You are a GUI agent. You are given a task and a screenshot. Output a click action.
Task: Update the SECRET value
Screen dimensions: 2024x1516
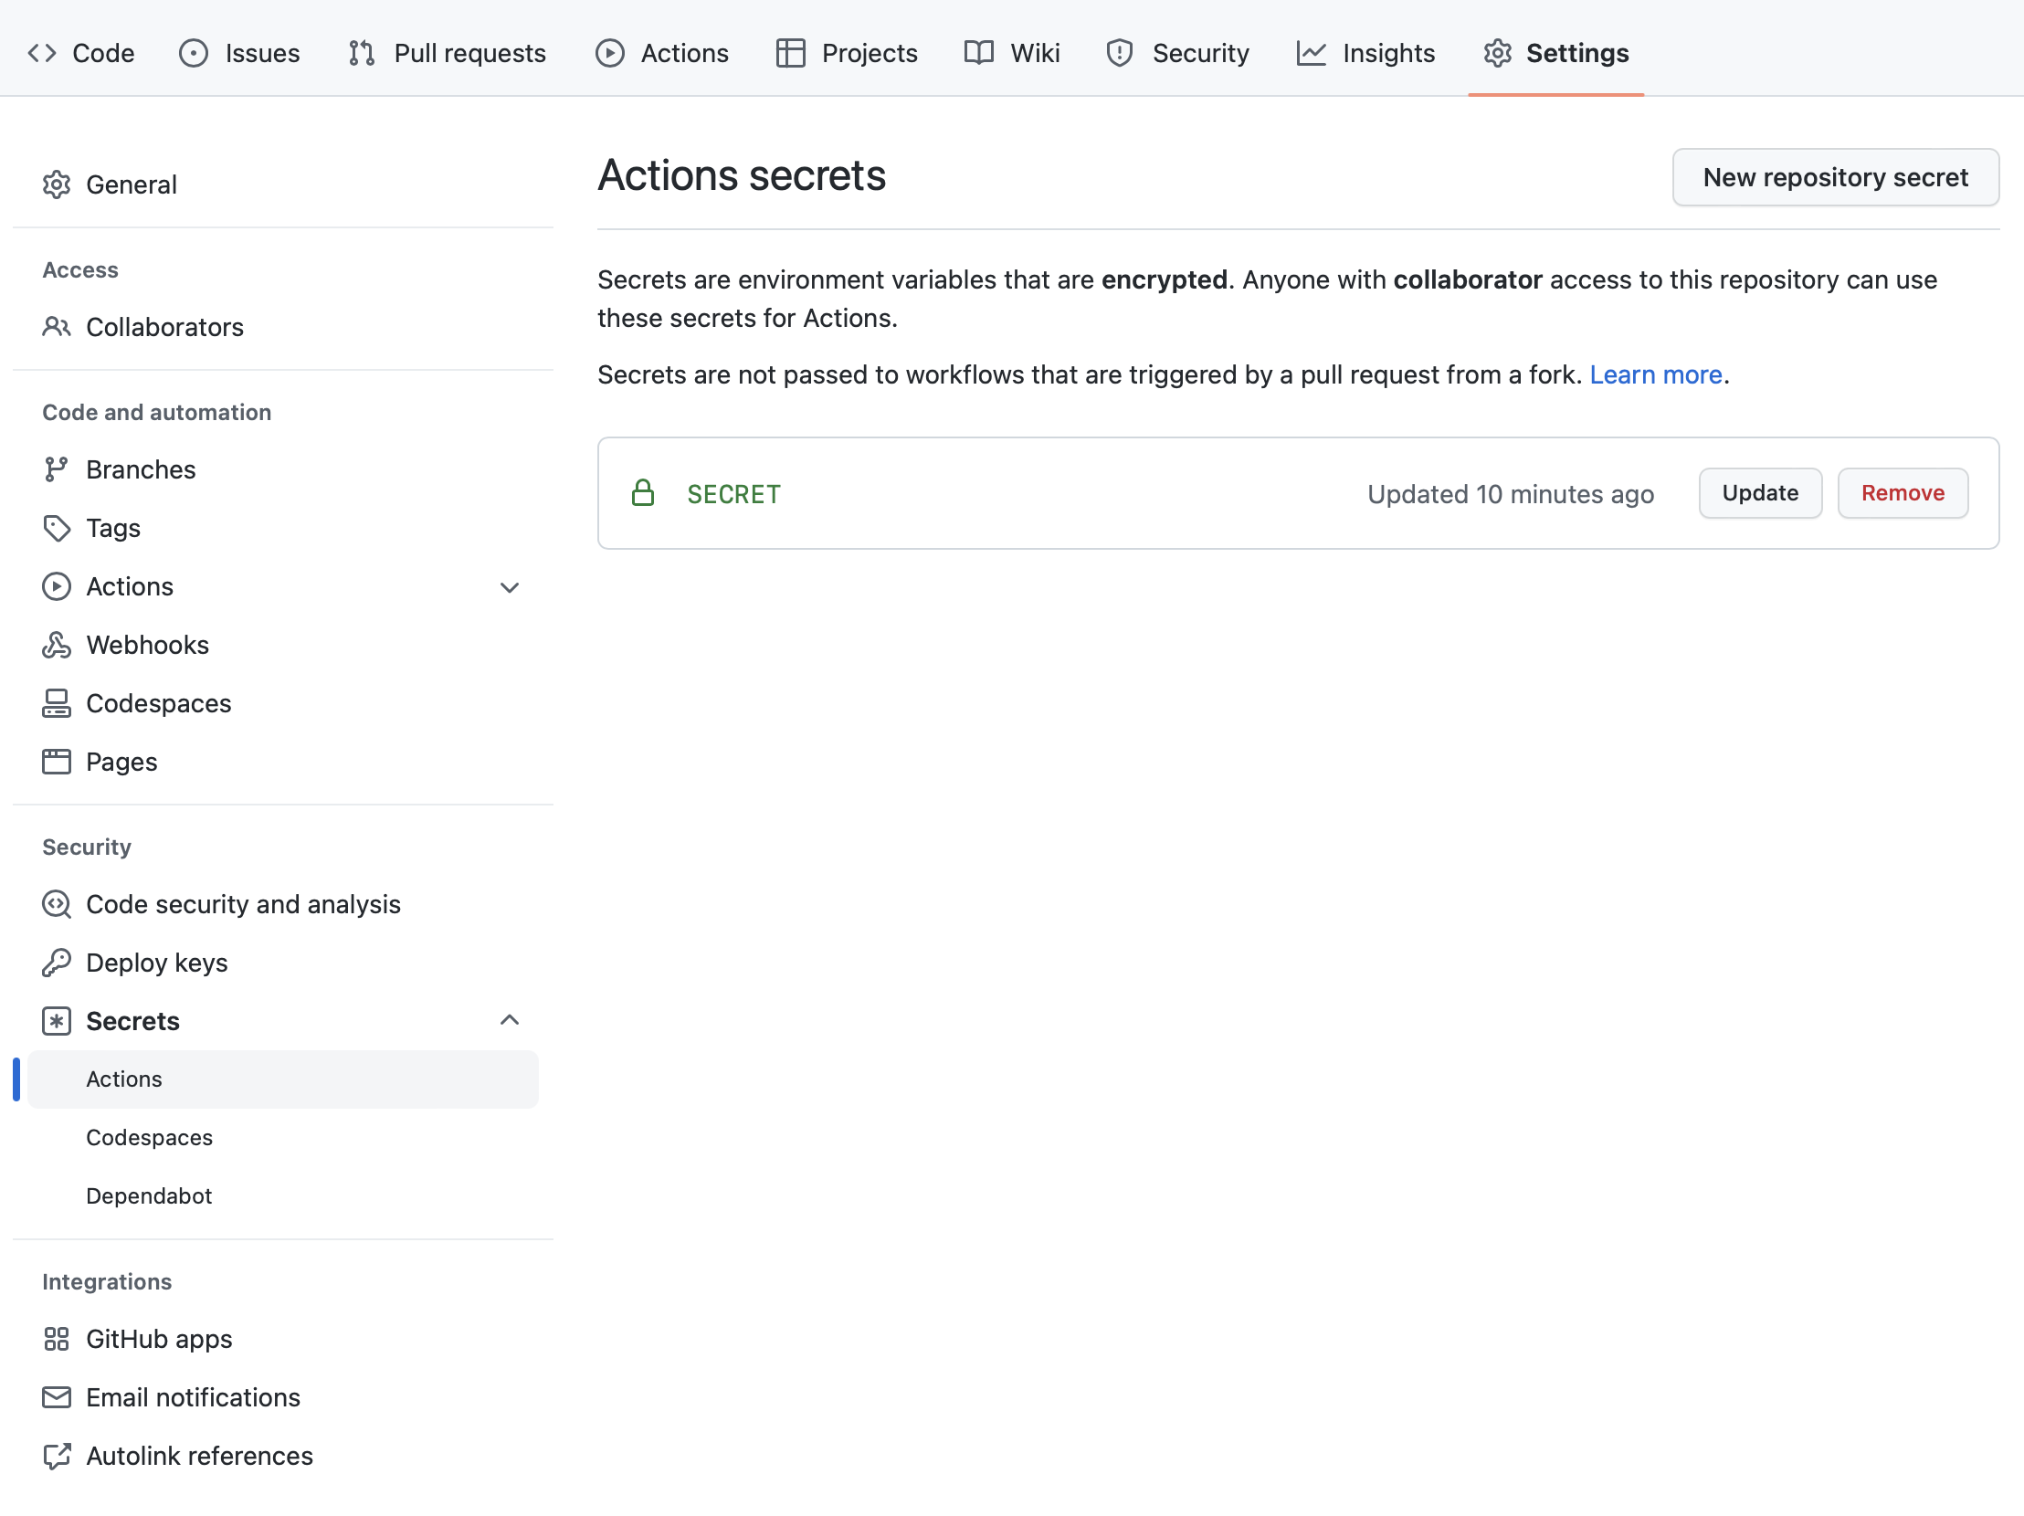pyautogui.click(x=1759, y=493)
